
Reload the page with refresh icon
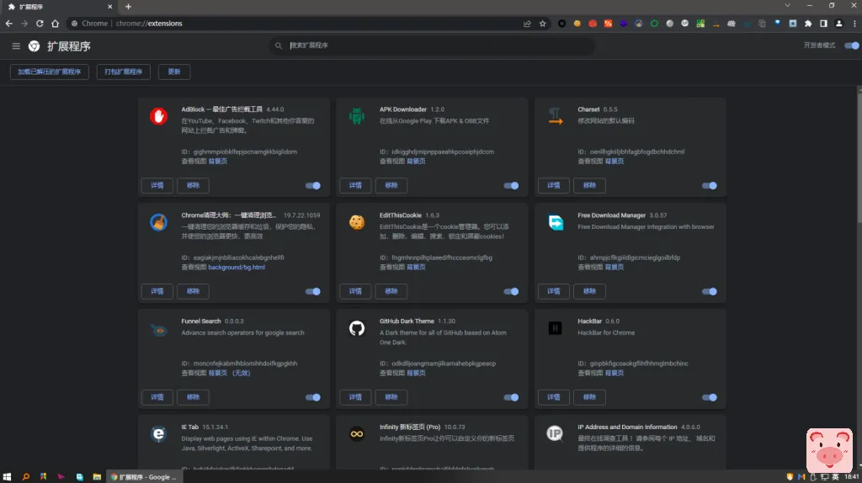40,24
